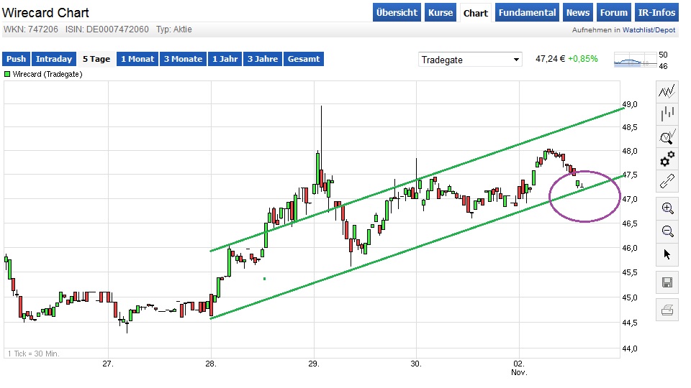Click the +0,85% change value
The width and height of the screenshot is (691, 388).
click(582, 59)
